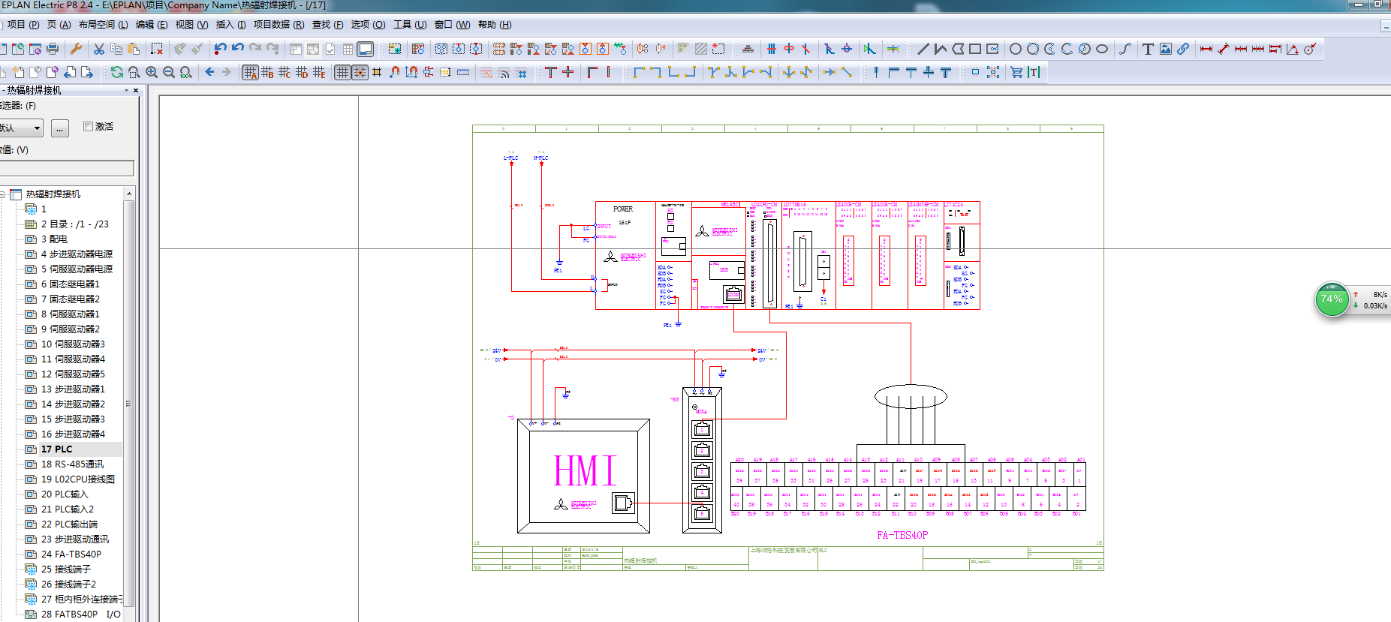The image size is (1391, 622).
Task: Select the Text tool (T icon)
Action: coord(1148,50)
